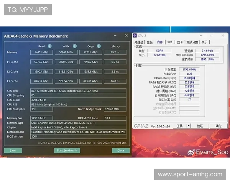This screenshot has width=230, height=184.
Task: Click the Copy info icon
Action: 99,46
